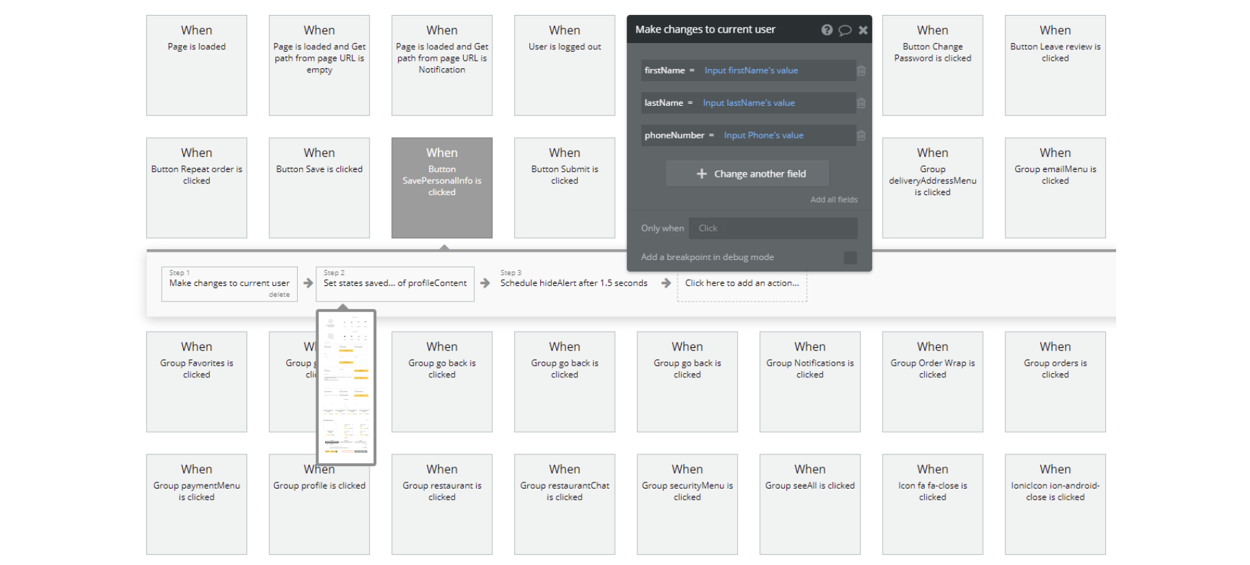Open the Input Phone's value expression

[763, 135]
